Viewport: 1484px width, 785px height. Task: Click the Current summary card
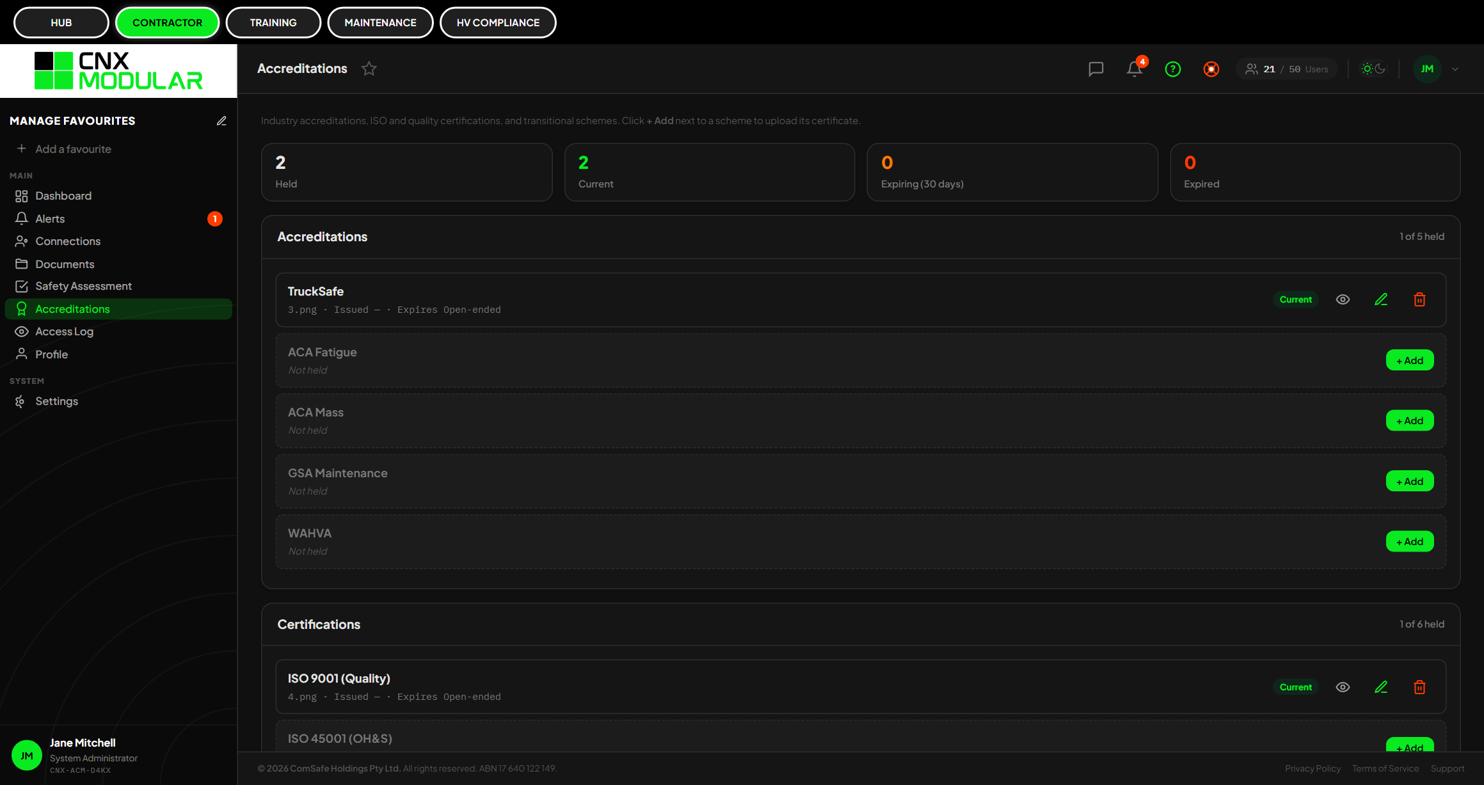point(710,172)
